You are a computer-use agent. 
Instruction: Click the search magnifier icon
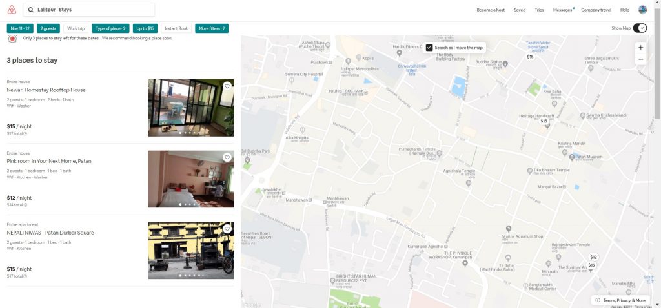click(x=30, y=10)
